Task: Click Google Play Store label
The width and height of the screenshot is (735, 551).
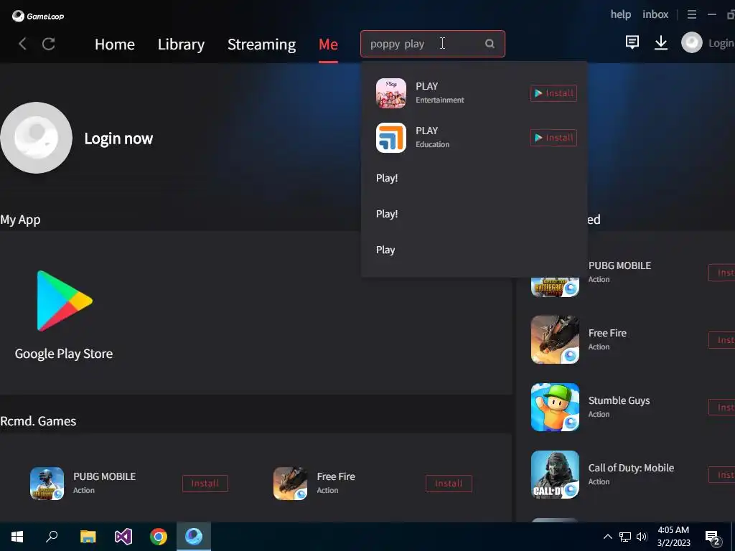Action: (x=64, y=354)
